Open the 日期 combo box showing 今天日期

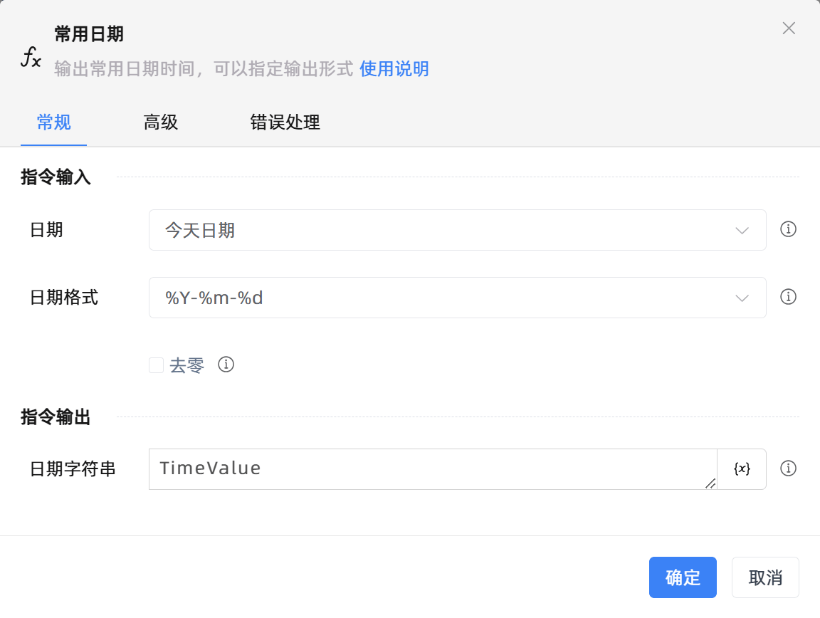441,230
